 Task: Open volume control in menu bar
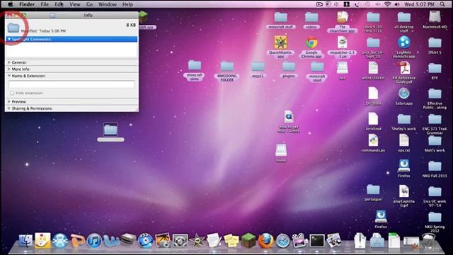click(397, 4)
